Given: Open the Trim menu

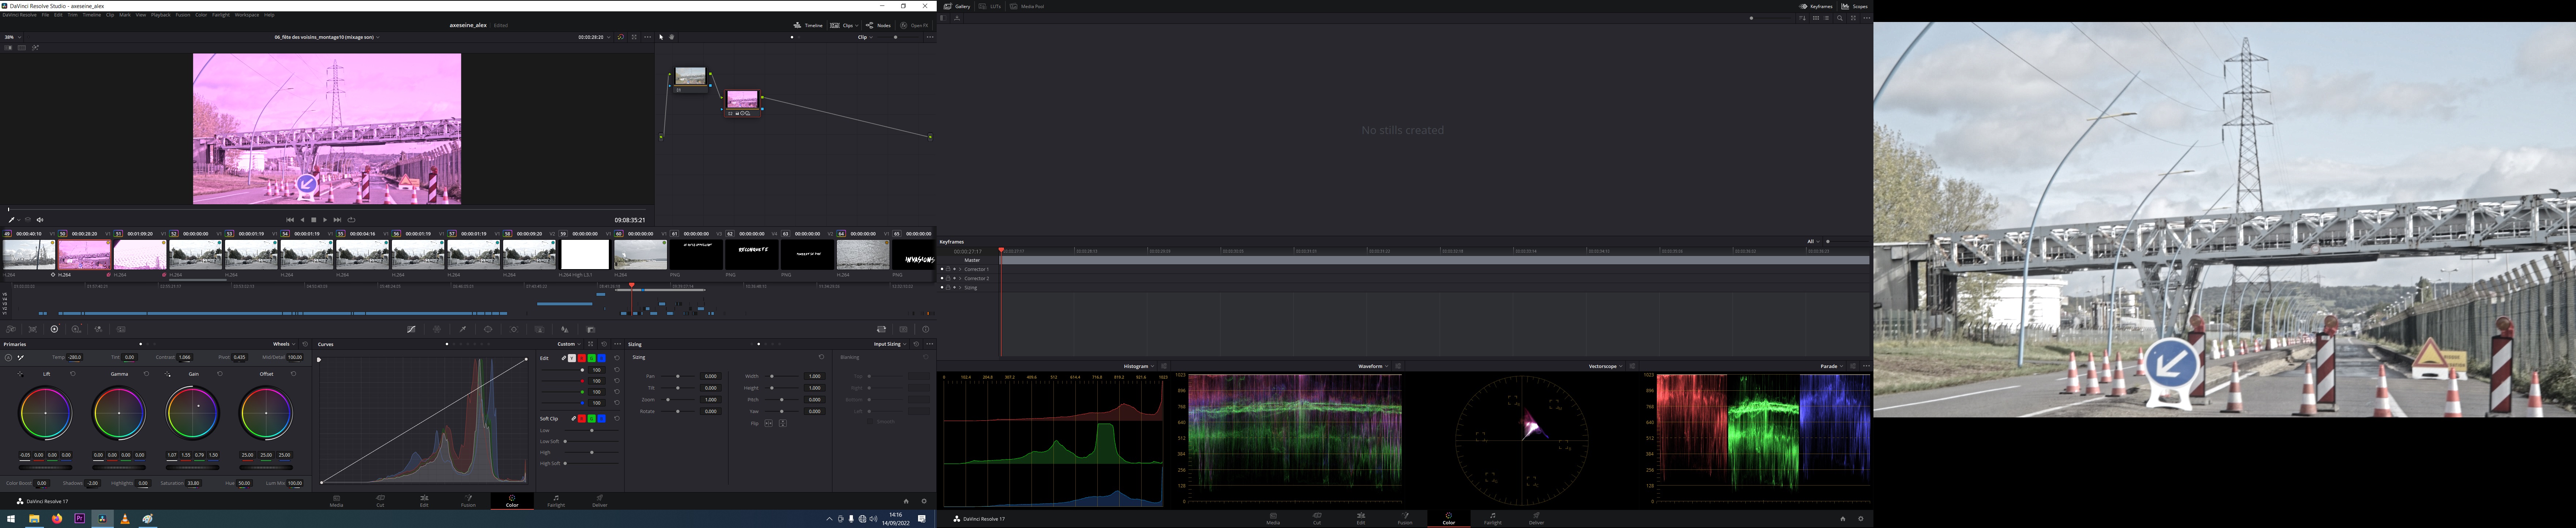Looking at the screenshot, I should pyautogui.click(x=73, y=15).
